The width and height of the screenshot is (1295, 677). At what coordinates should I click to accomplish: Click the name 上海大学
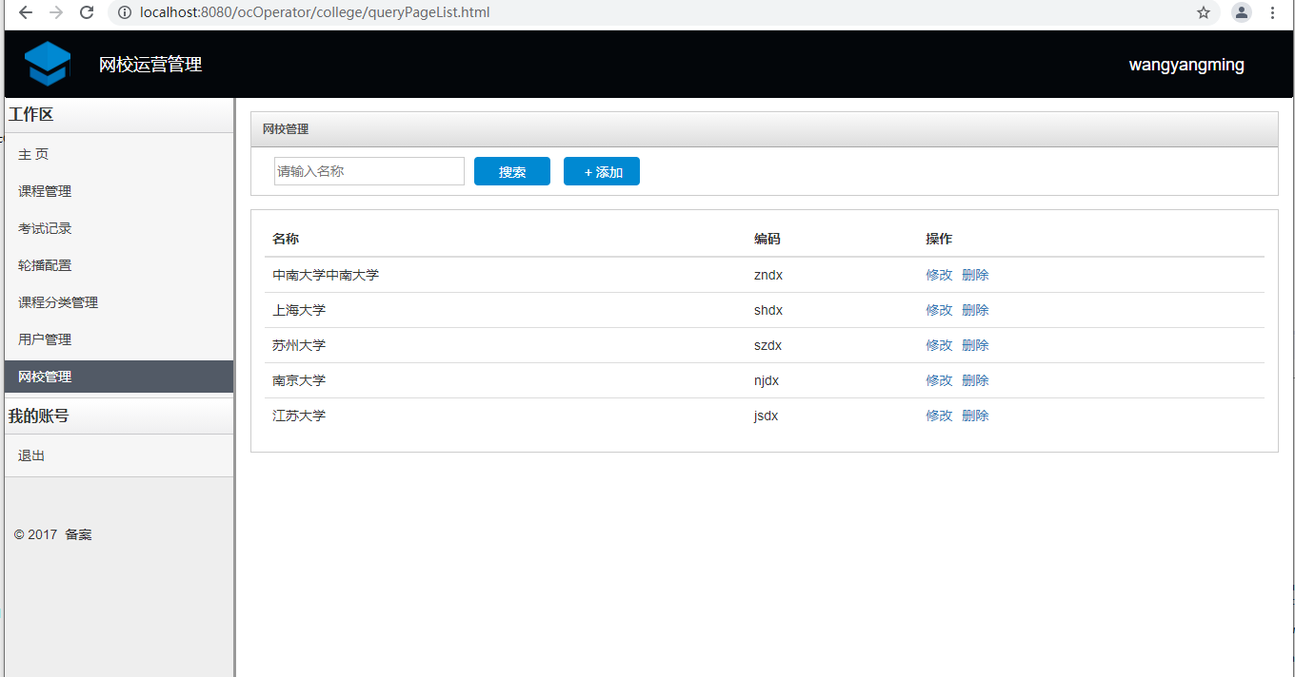tap(299, 310)
